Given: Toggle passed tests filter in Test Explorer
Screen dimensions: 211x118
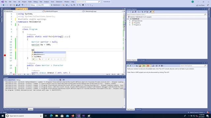Looking at the screenshot, I should (145, 66).
